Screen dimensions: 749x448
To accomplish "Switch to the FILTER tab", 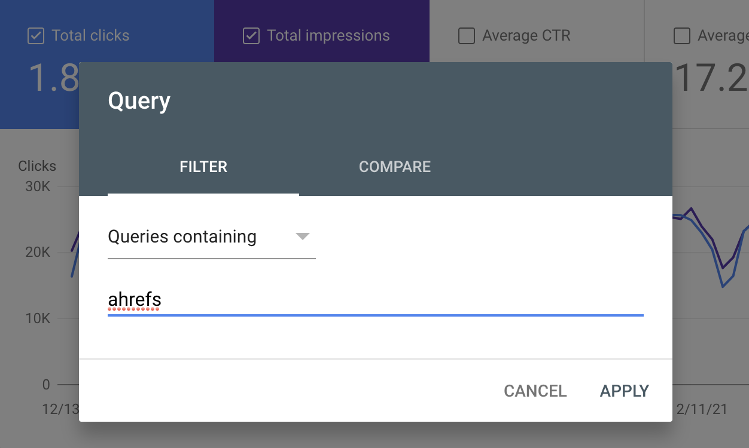I will tap(203, 167).
